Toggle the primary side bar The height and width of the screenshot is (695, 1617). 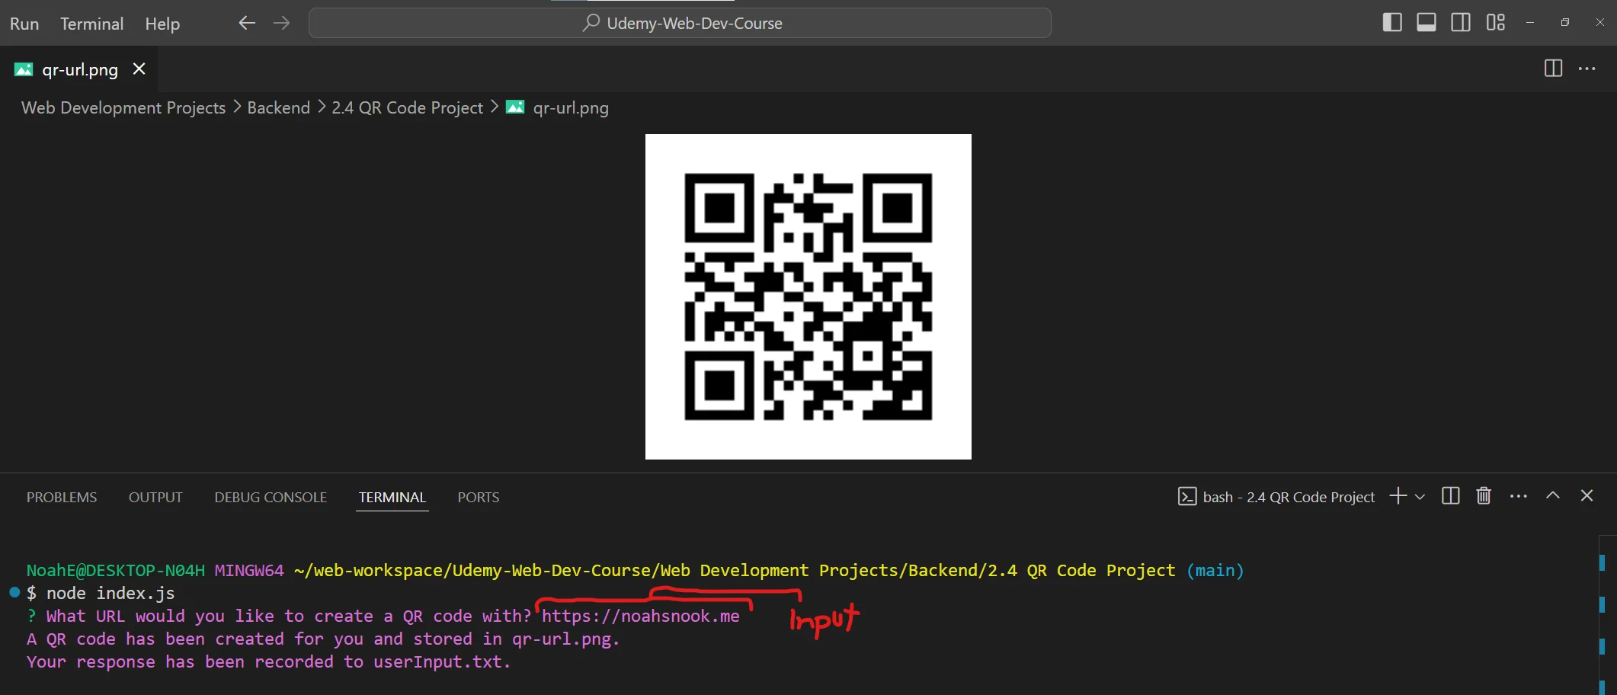[1391, 22]
